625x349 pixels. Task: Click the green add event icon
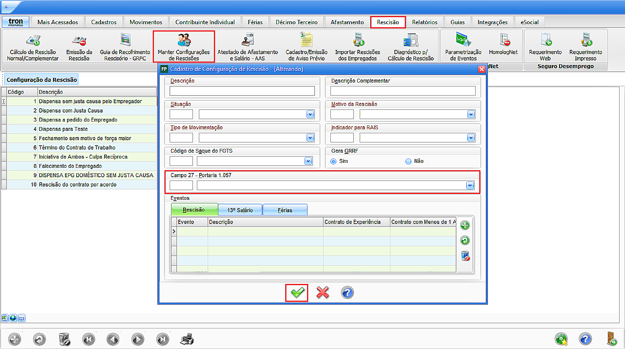coord(465,226)
